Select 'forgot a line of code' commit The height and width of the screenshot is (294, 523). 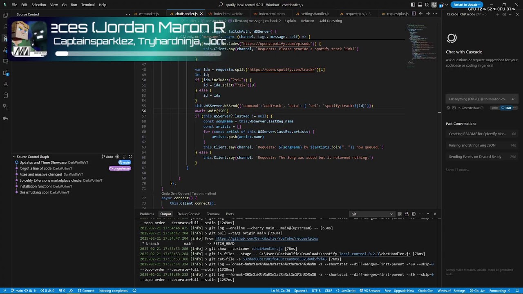coord(36,168)
